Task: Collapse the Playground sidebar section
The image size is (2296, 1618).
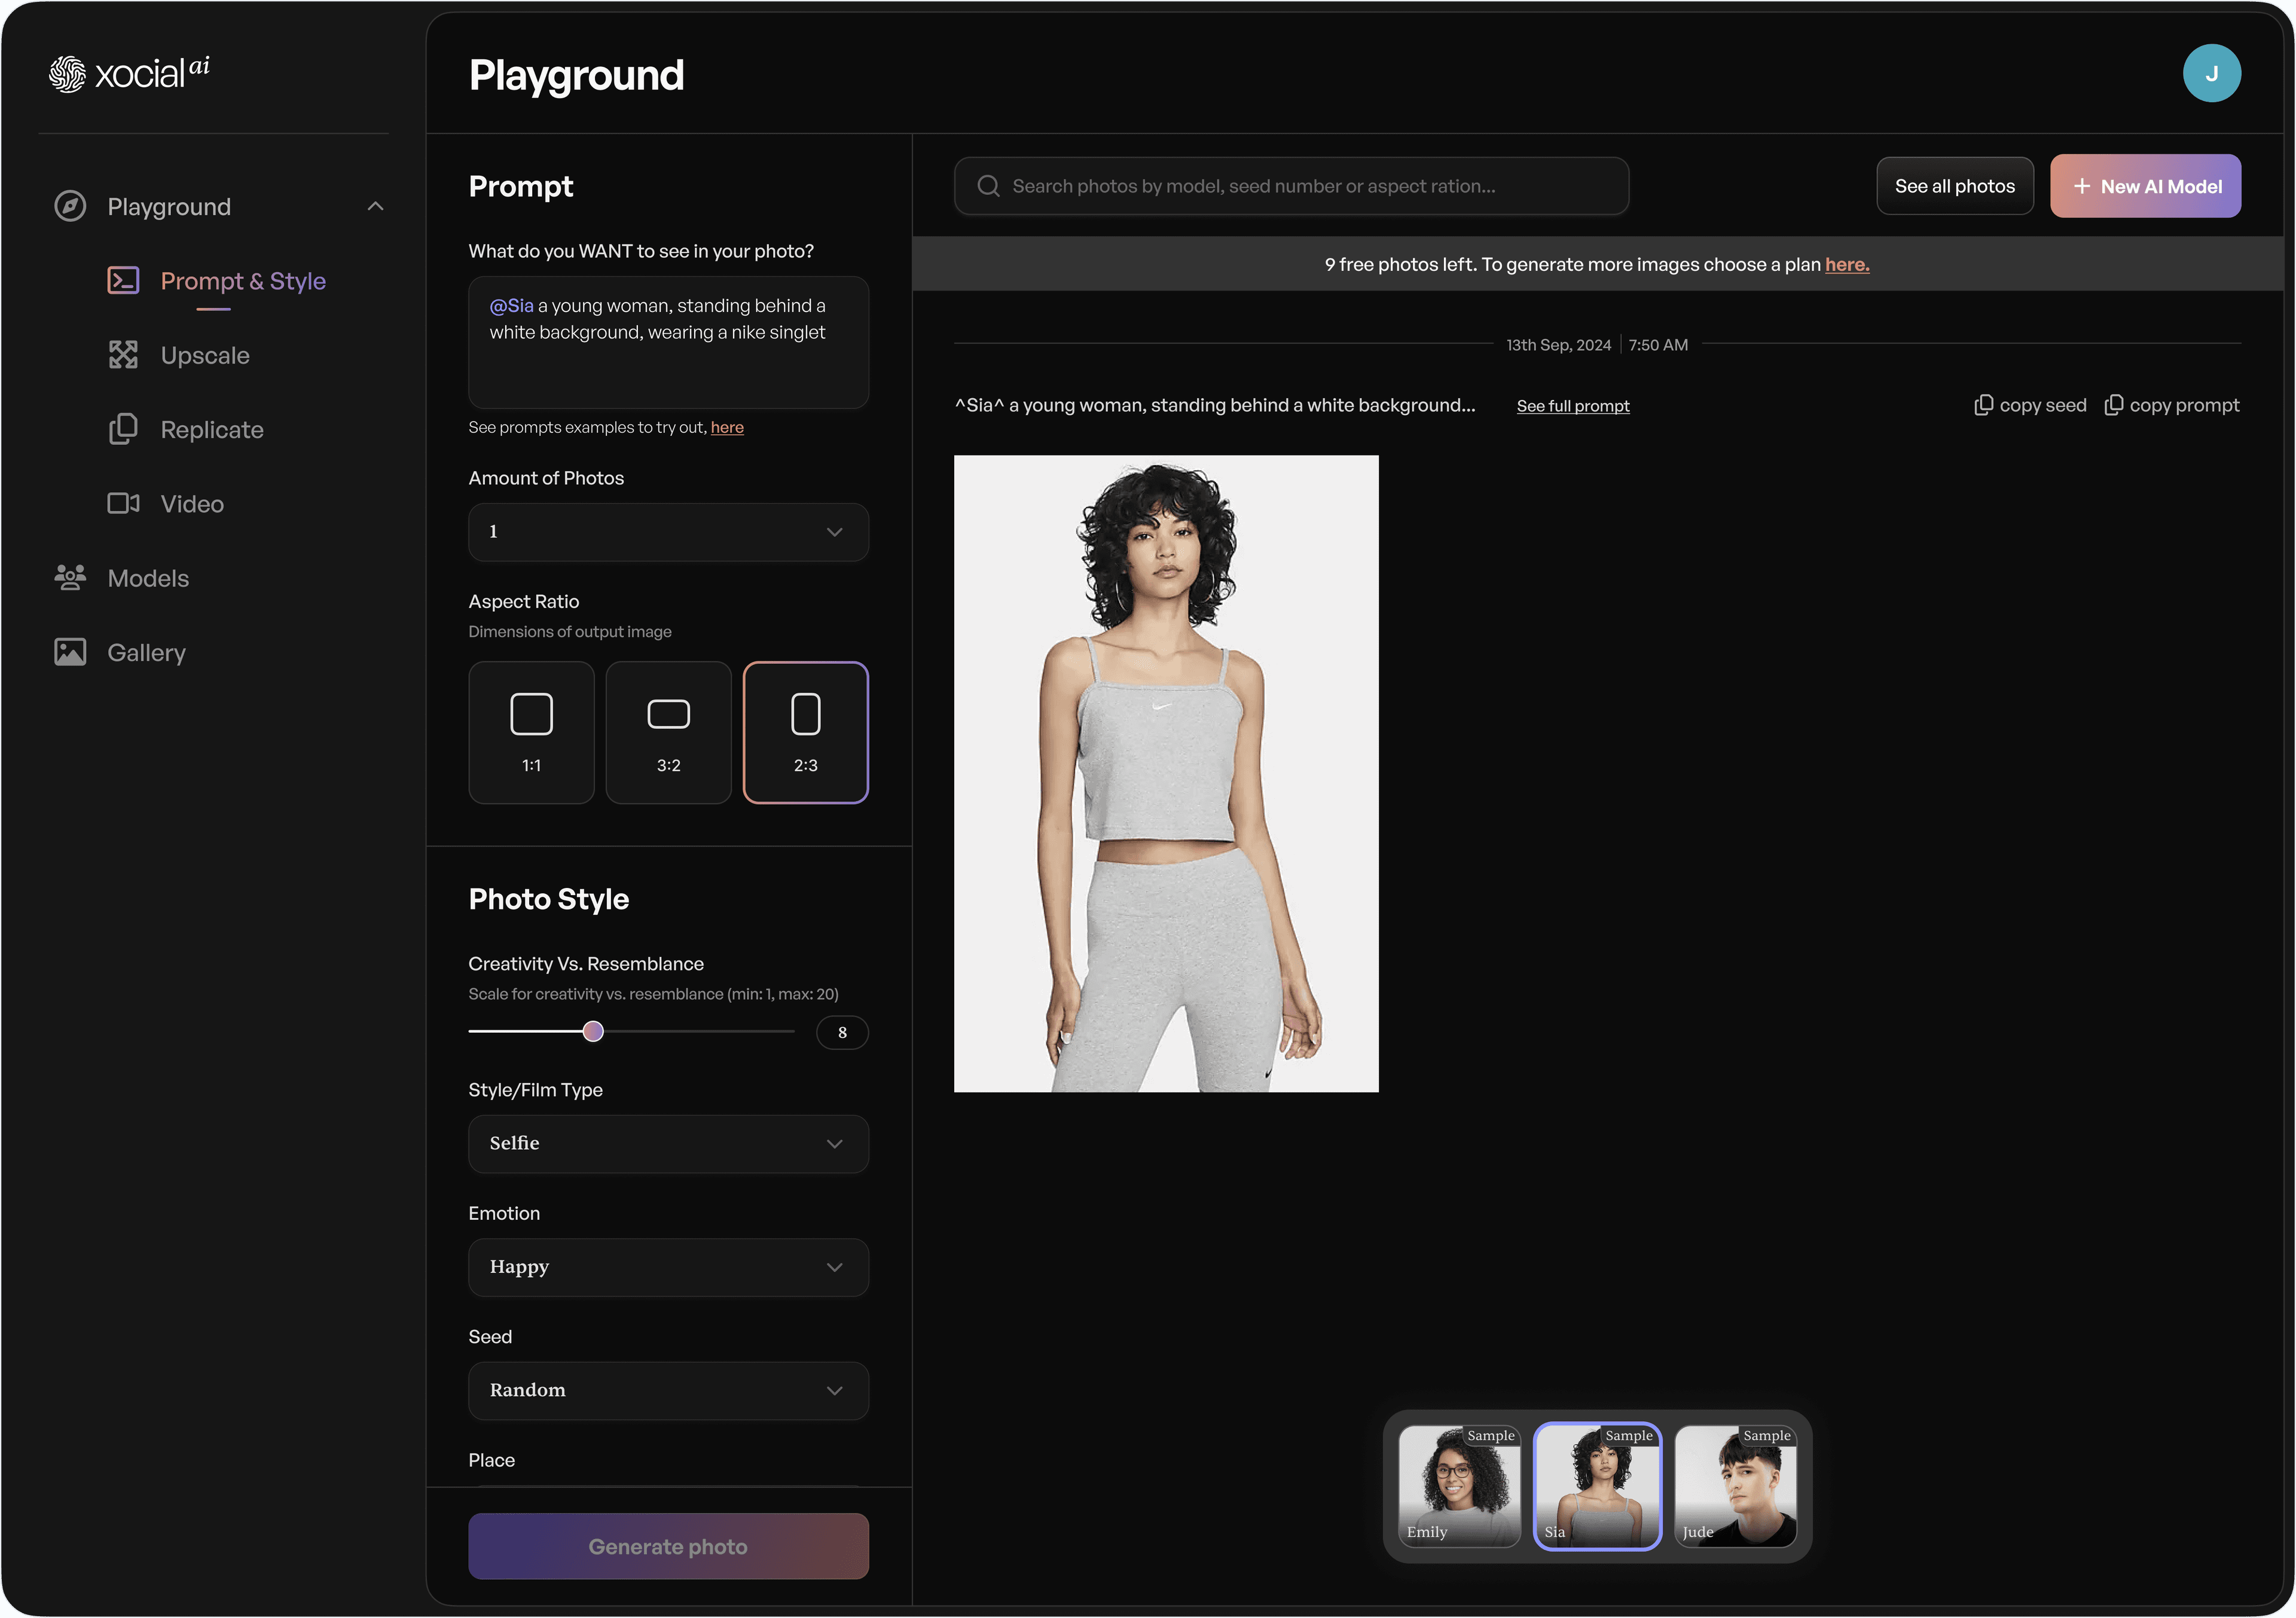Action: tap(375, 206)
